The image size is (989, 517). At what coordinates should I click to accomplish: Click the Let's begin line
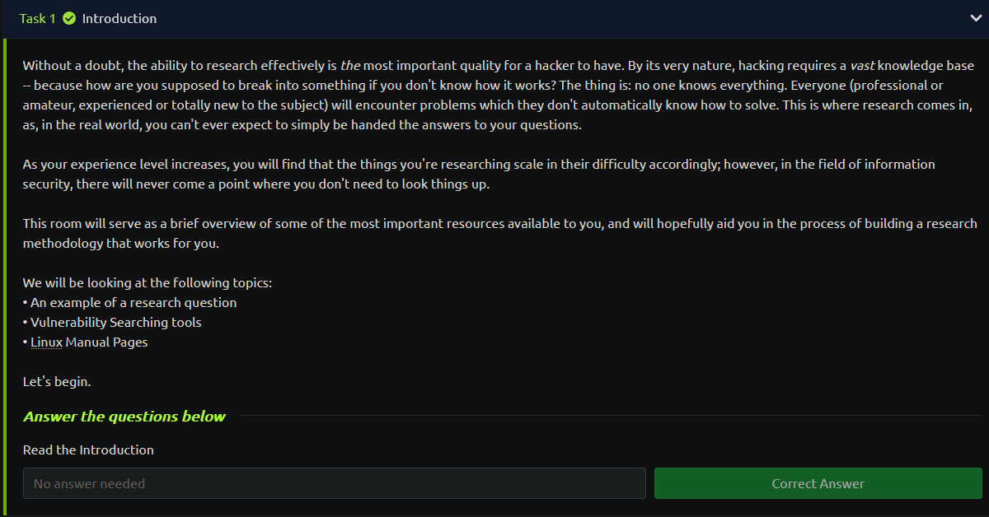pyautogui.click(x=57, y=382)
